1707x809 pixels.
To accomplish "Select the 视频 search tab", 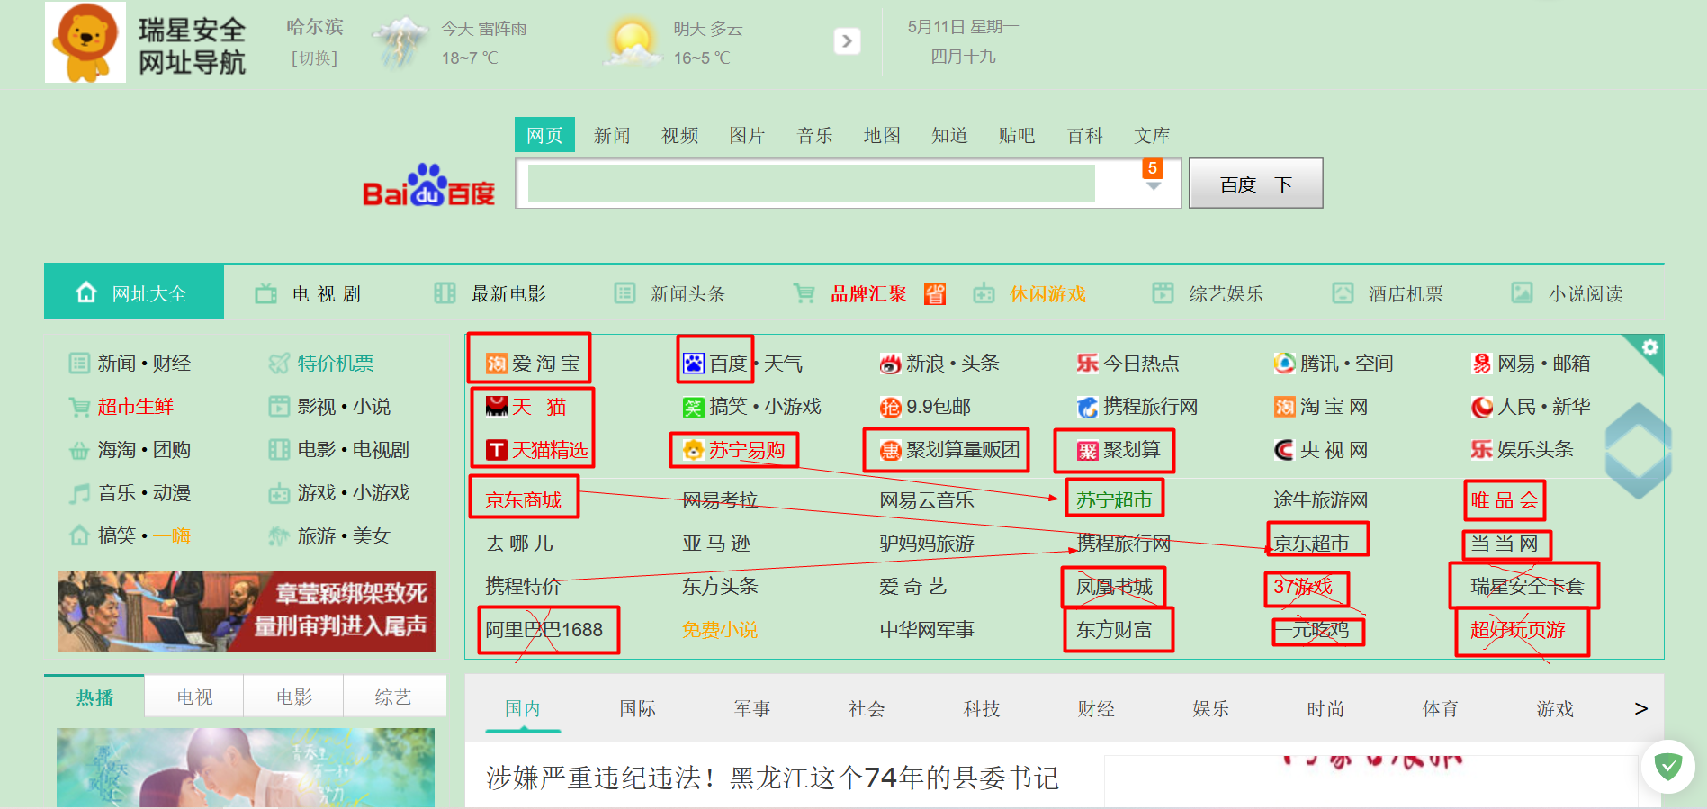I will click(679, 135).
